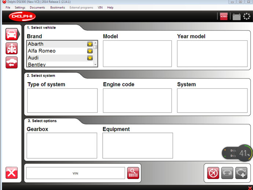Click the red X cancel icon in sidebar
This screenshot has height=190, width=253.
11,173
